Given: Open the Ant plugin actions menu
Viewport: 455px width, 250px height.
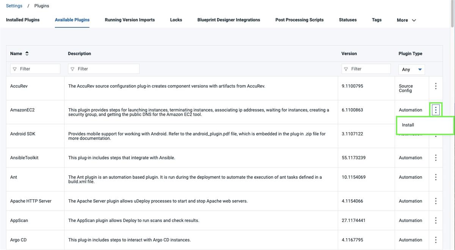Looking at the screenshot, I should tap(436, 177).
